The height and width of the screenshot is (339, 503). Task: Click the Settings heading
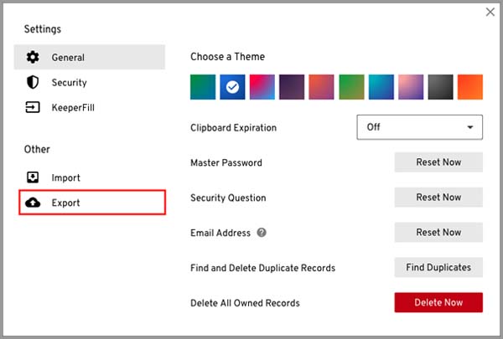point(43,29)
